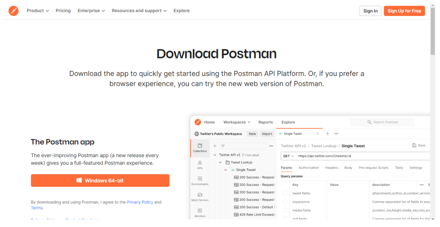
Task: Open params table options ellipsis
Action: [x=421, y=185]
